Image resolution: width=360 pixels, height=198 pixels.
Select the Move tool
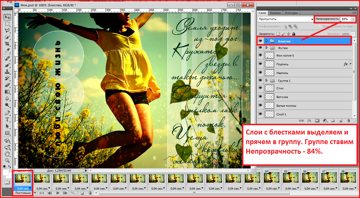pos(8,17)
